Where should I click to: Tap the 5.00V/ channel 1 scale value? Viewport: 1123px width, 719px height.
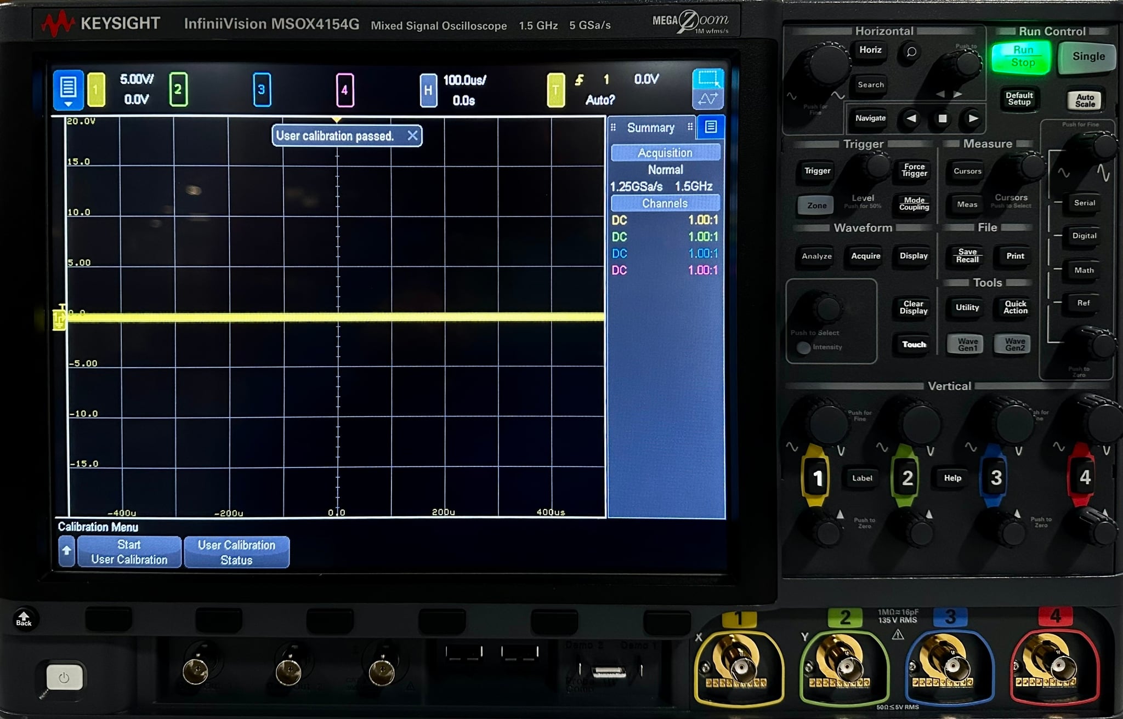click(137, 79)
